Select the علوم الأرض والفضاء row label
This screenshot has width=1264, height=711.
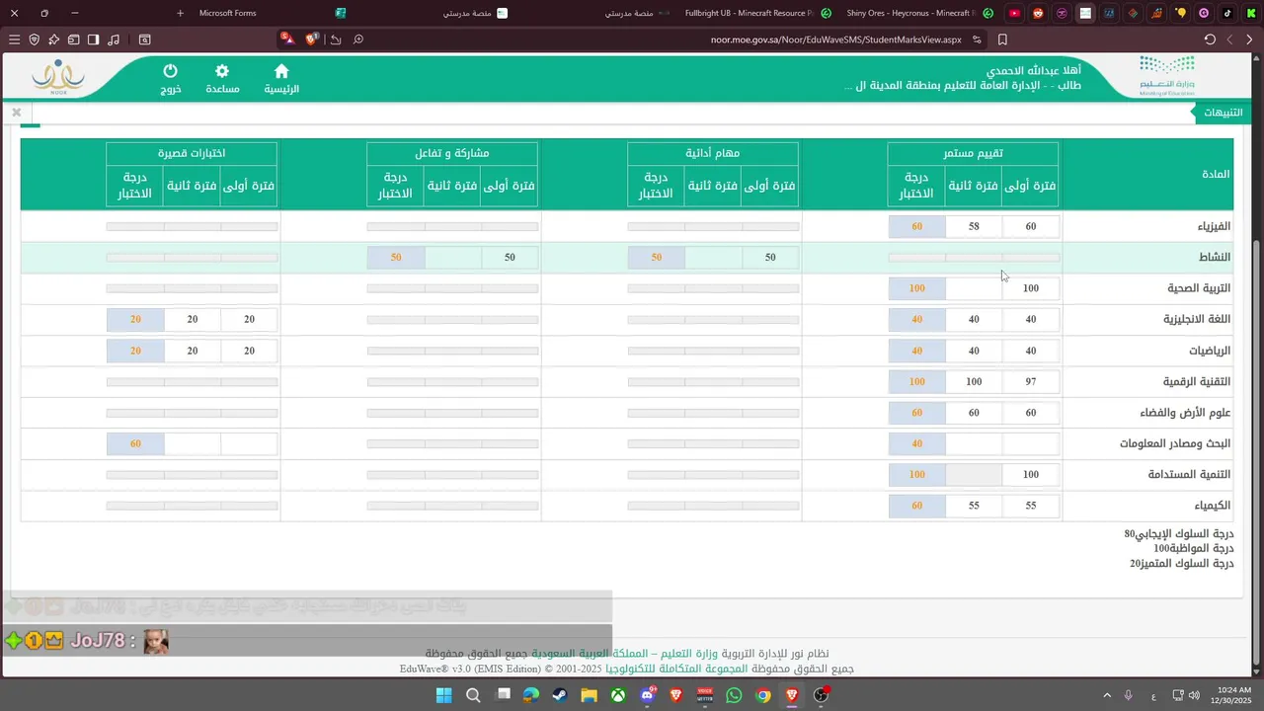[x=1186, y=413]
